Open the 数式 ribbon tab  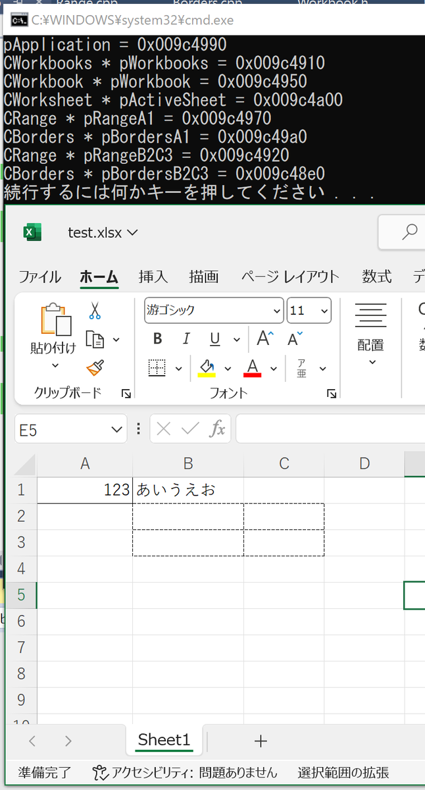(x=377, y=276)
